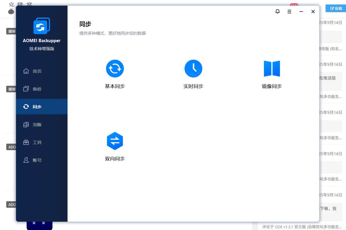This screenshot has height=230, width=346.
Task: Click the notification bell icon
Action: coord(278,12)
